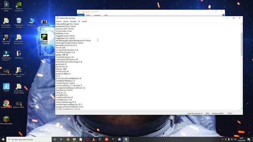Open Chrome from the taskbar
Screen dimensions: 253x142
pos(68,139)
